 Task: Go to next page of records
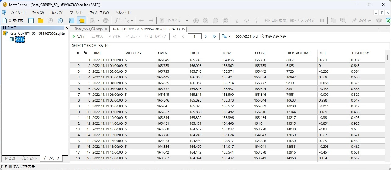[206, 36]
